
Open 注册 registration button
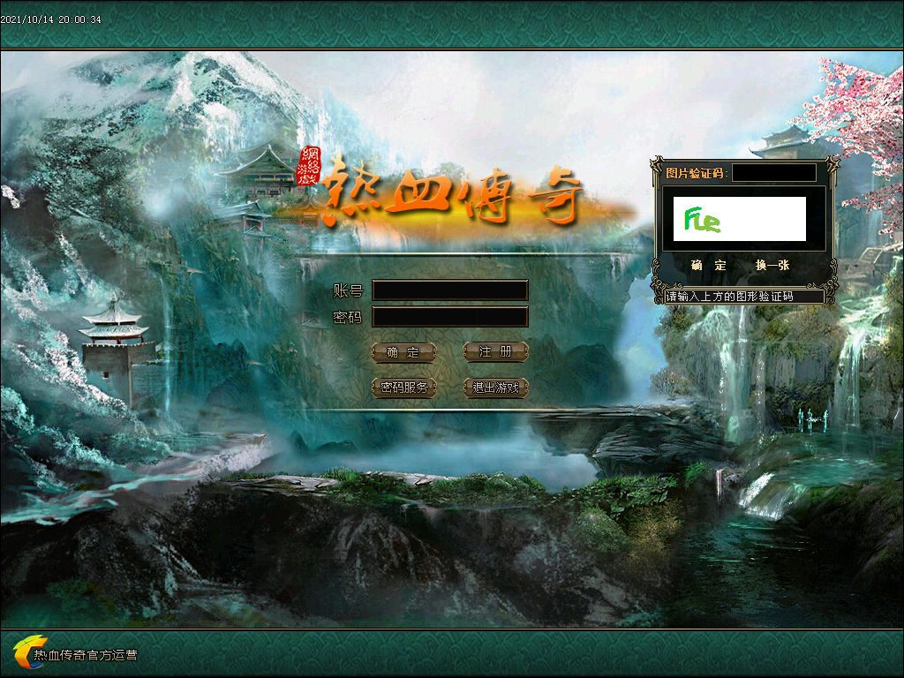(495, 351)
